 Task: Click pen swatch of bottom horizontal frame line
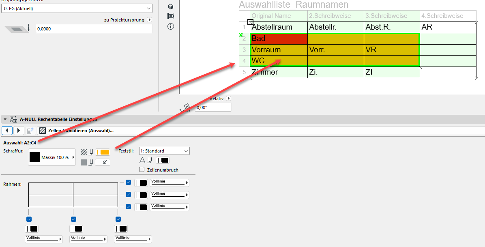point(141,207)
